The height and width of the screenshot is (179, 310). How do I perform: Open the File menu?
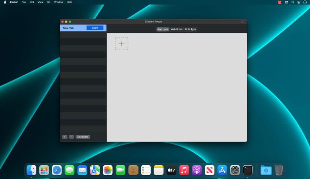24,2
